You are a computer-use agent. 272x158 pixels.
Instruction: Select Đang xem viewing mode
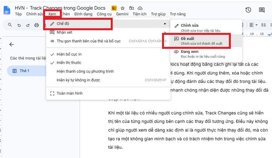click(206, 54)
